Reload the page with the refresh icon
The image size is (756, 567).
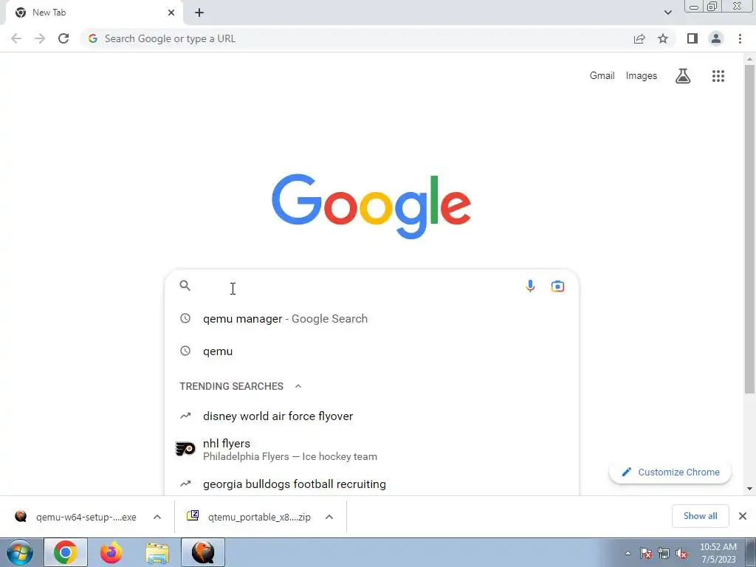point(63,38)
